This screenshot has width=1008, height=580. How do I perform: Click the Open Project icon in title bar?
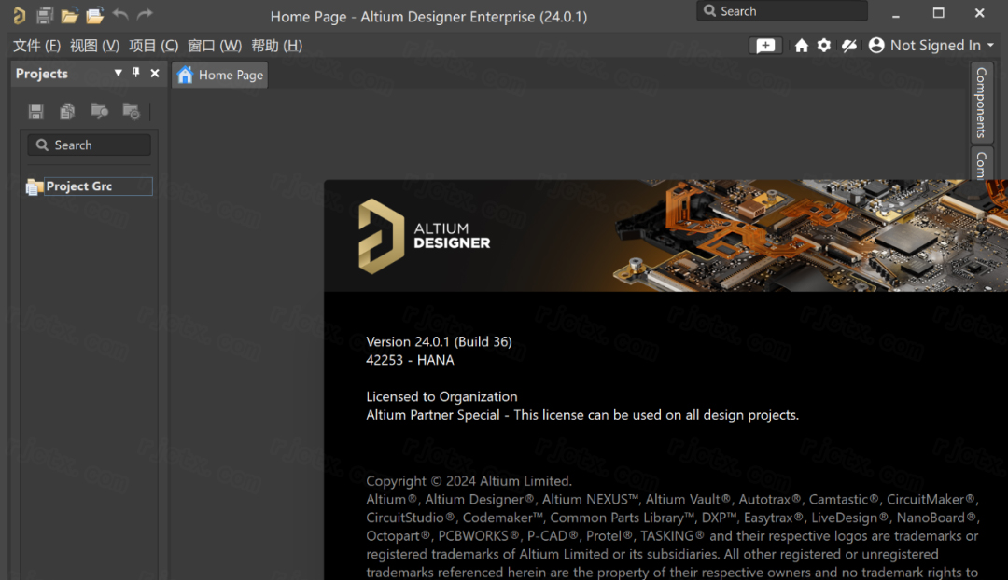coord(94,16)
